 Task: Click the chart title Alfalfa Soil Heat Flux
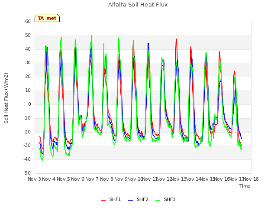(x=138, y=4)
